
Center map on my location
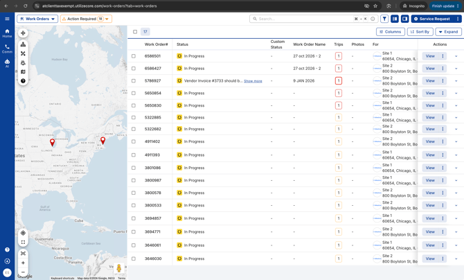point(23,233)
